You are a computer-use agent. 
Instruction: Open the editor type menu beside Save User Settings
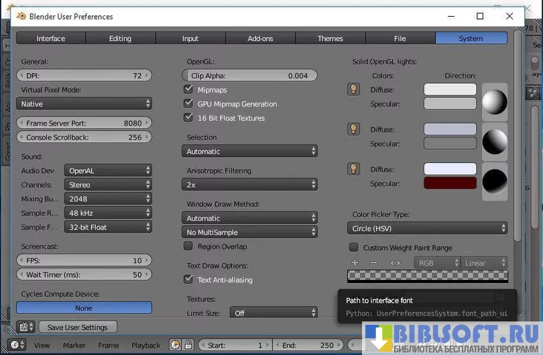[x=25, y=327]
